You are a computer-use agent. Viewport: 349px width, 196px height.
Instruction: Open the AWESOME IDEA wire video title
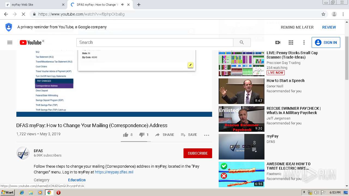pyautogui.click(x=288, y=166)
